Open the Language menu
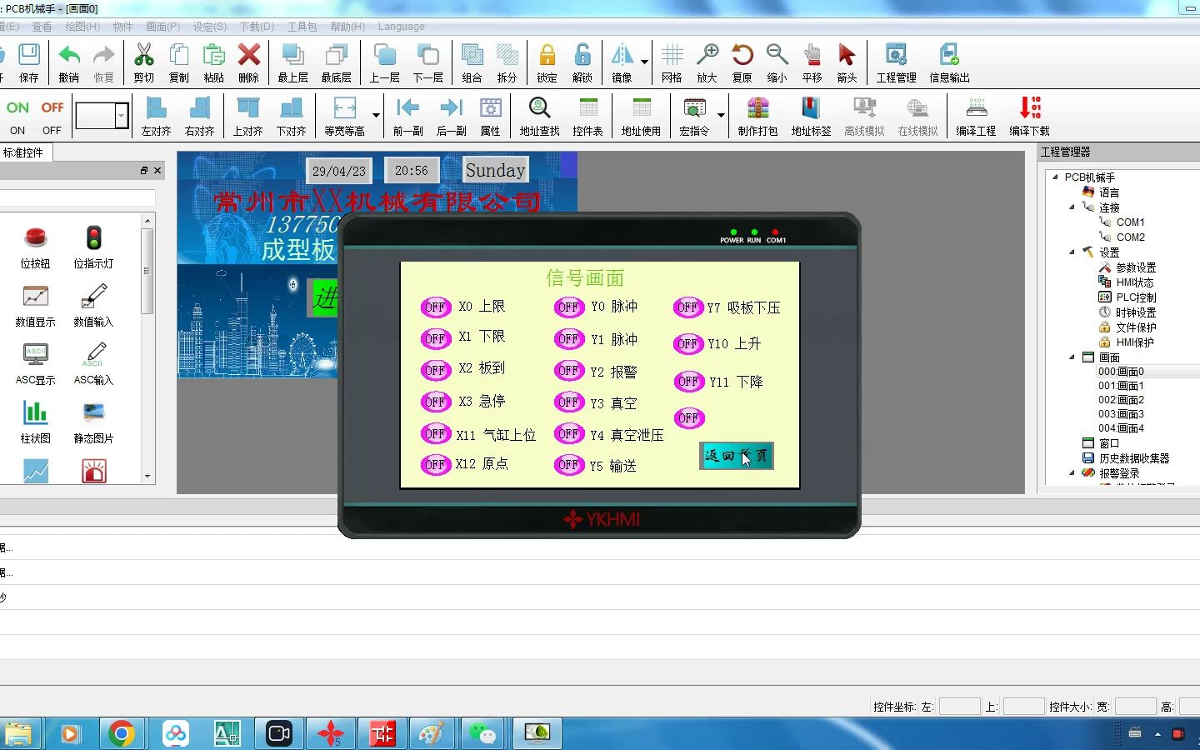Image resolution: width=1200 pixels, height=750 pixels. [401, 27]
